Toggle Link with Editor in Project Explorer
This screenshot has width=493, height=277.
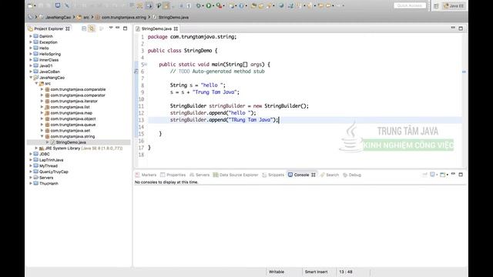92,28
